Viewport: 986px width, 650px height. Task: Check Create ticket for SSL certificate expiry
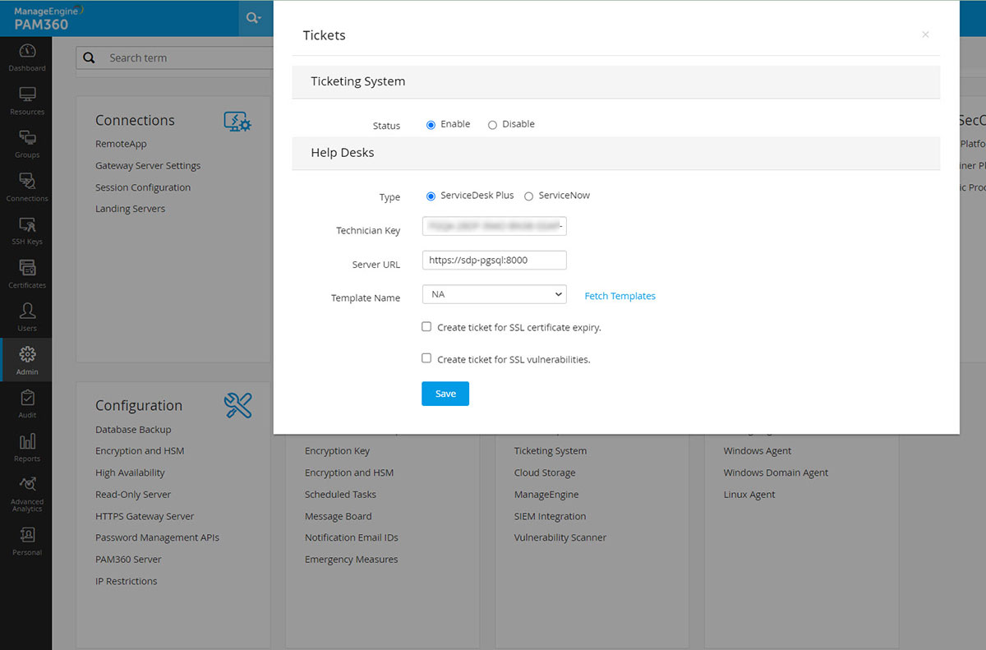click(x=426, y=326)
